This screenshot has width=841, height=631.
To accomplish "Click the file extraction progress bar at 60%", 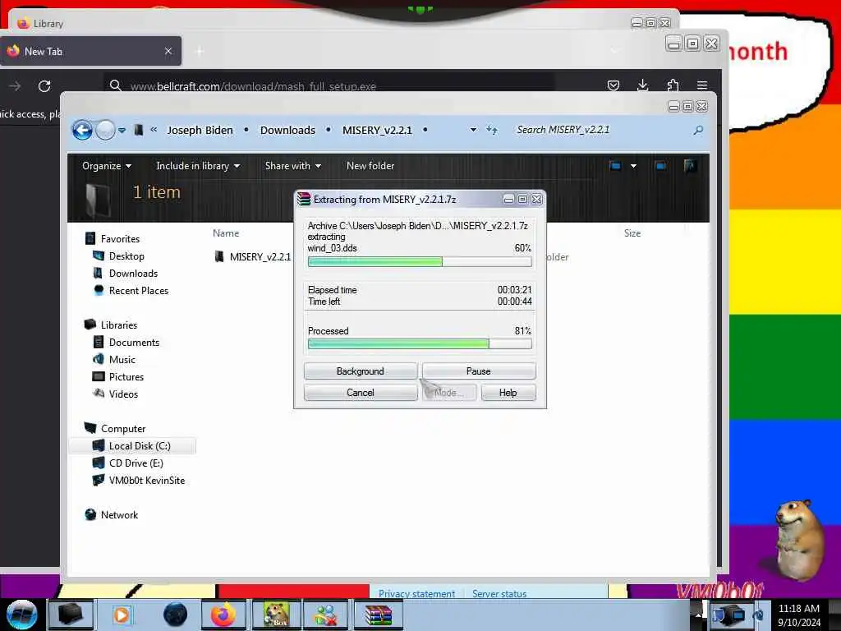I will (420, 262).
